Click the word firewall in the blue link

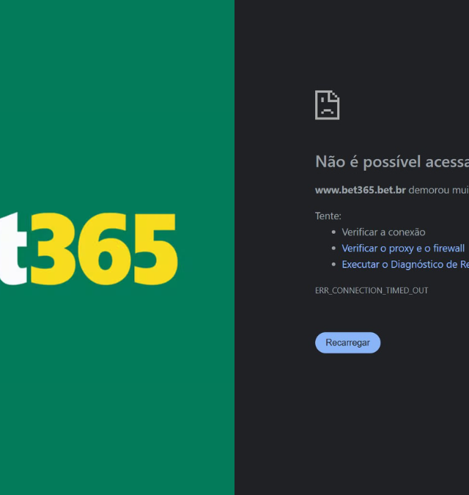tap(448, 248)
